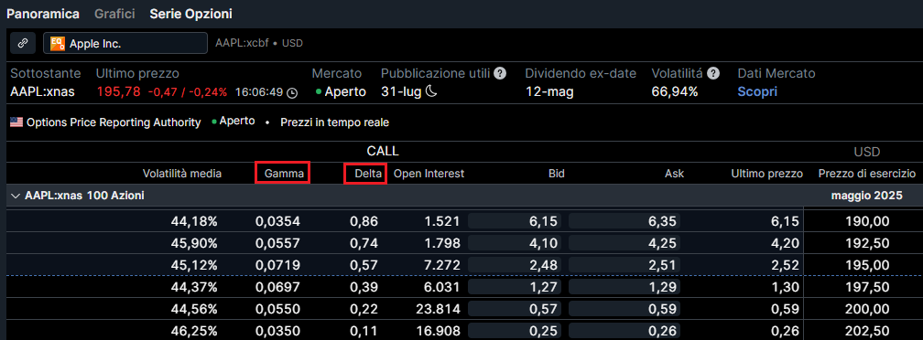The height and width of the screenshot is (340, 923).
Task: Click the US flag exchange icon
Action: click(16, 122)
